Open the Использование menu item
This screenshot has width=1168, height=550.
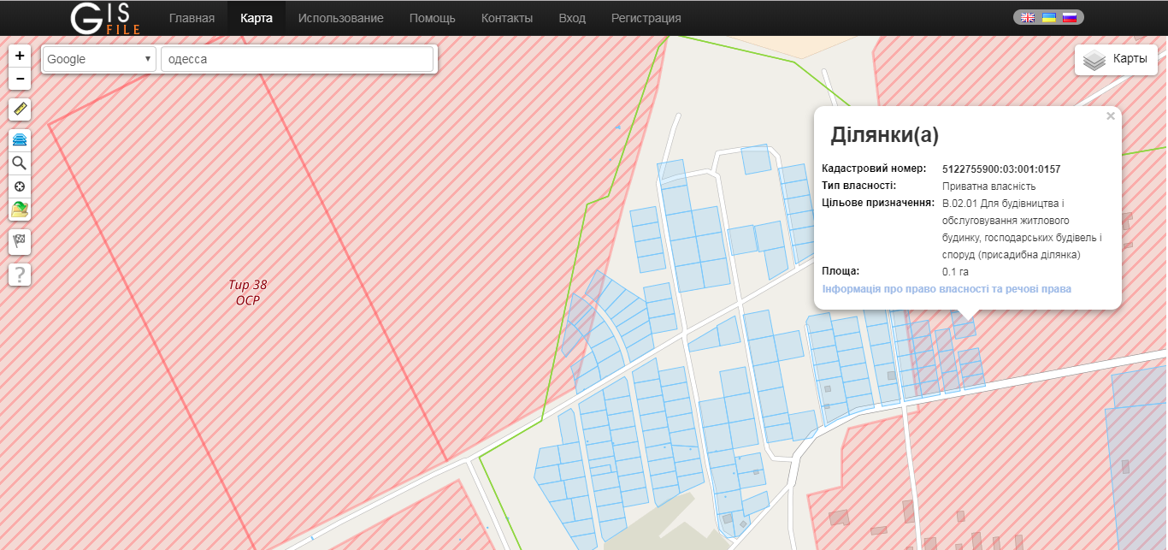pyautogui.click(x=340, y=18)
